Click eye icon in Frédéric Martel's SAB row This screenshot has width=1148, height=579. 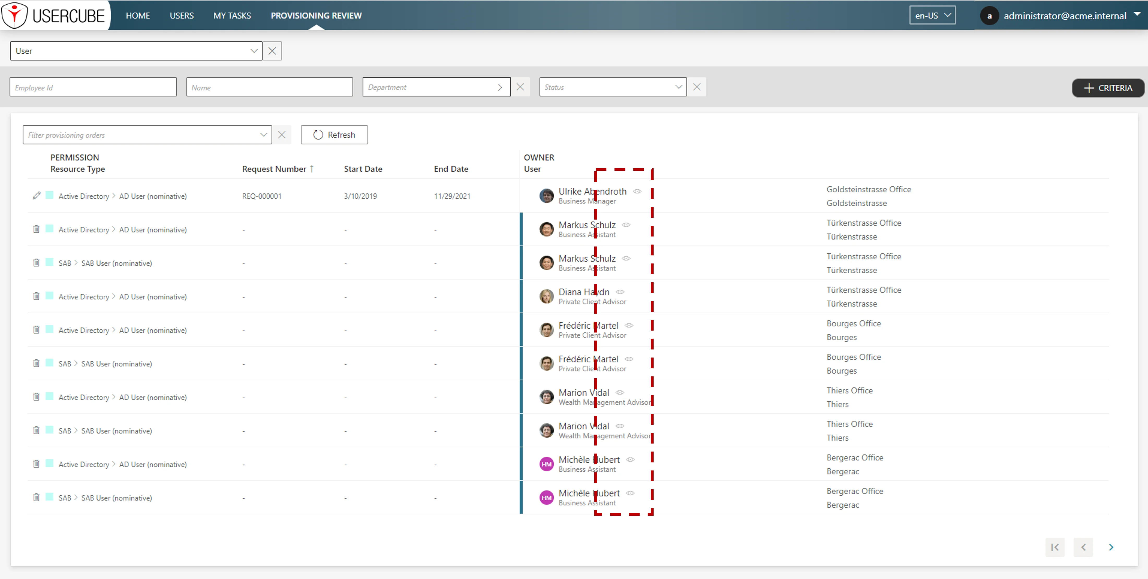(629, 359)
